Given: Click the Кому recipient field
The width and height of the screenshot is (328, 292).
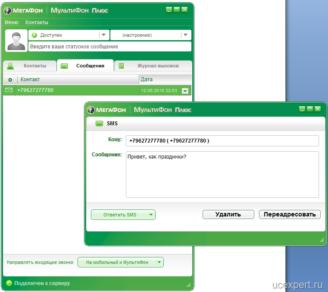Looking at the screenshot, I should point(222,141).
